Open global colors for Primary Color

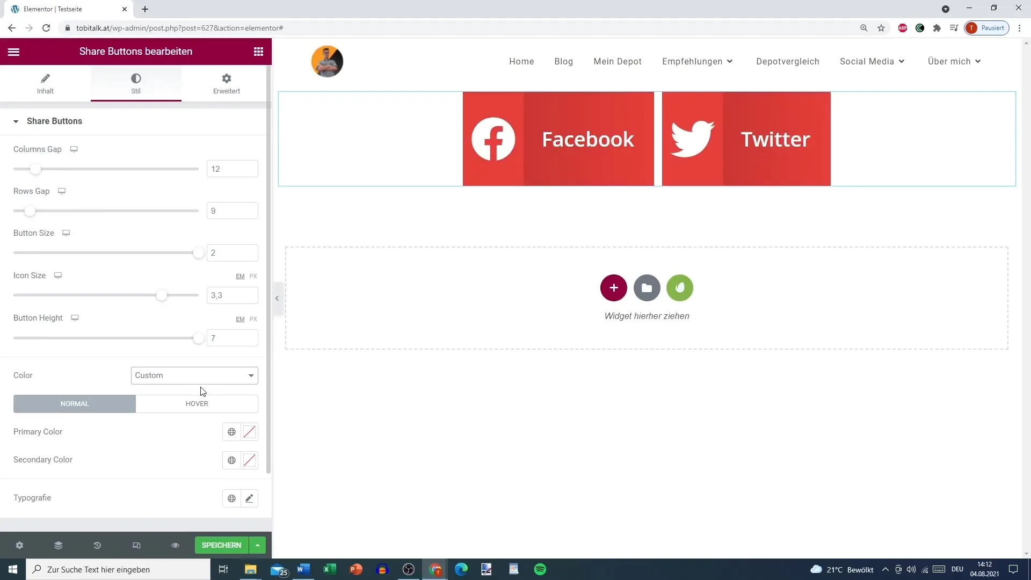(231, 432)
